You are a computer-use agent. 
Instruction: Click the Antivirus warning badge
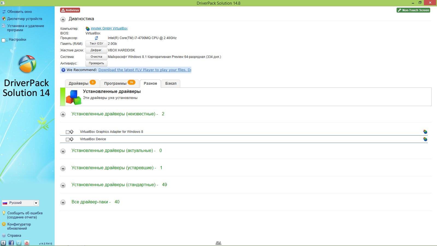coord(70,10)
